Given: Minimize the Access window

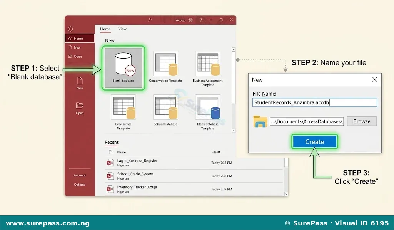Looking at the screenshot, I should (x=211, y=20).
